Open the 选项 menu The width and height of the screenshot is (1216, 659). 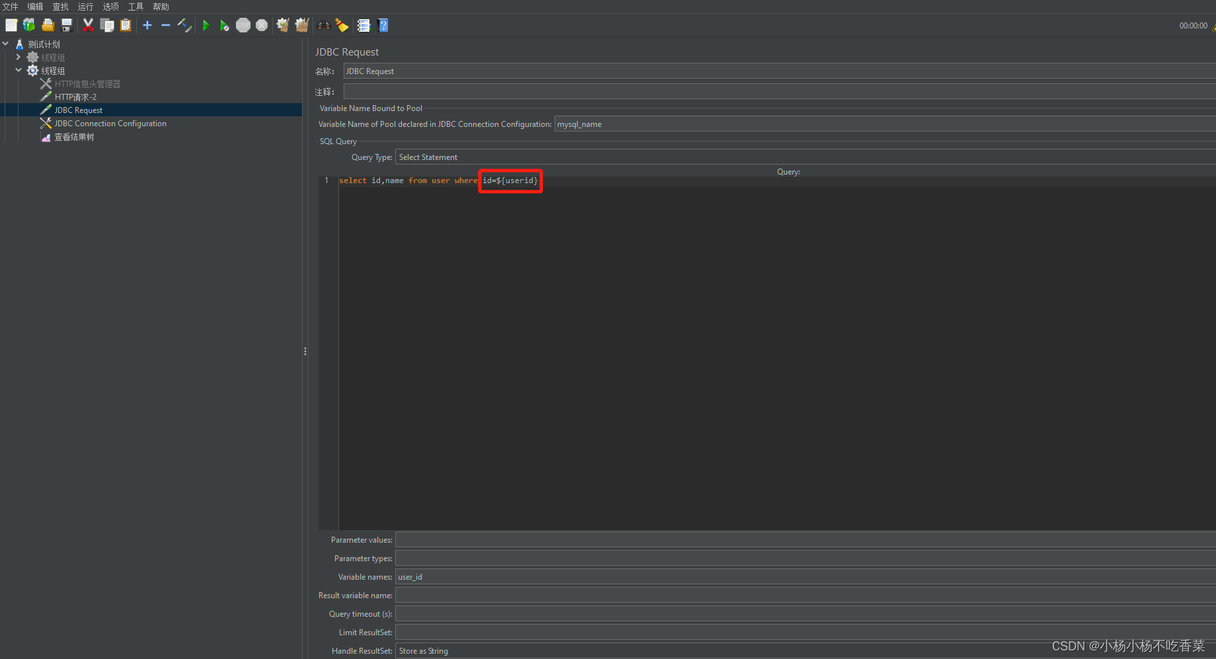111,7
